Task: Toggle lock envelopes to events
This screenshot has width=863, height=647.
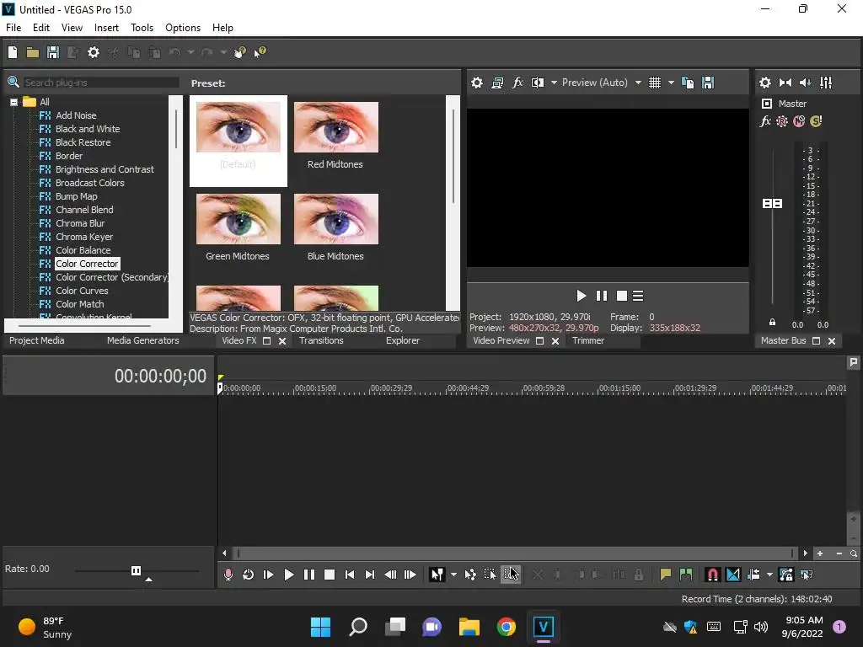Action: pyautogui.click(x=786, y=575)
